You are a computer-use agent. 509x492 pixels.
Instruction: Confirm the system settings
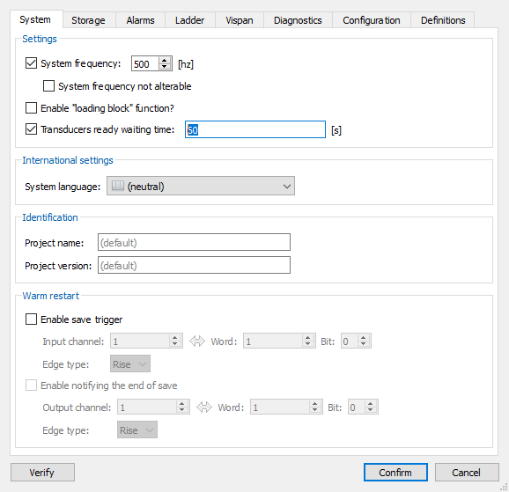(395, 473)
